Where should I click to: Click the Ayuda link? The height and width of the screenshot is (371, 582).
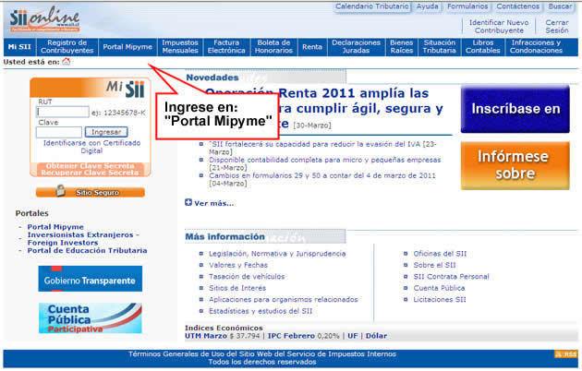click(x=427, y=6)
